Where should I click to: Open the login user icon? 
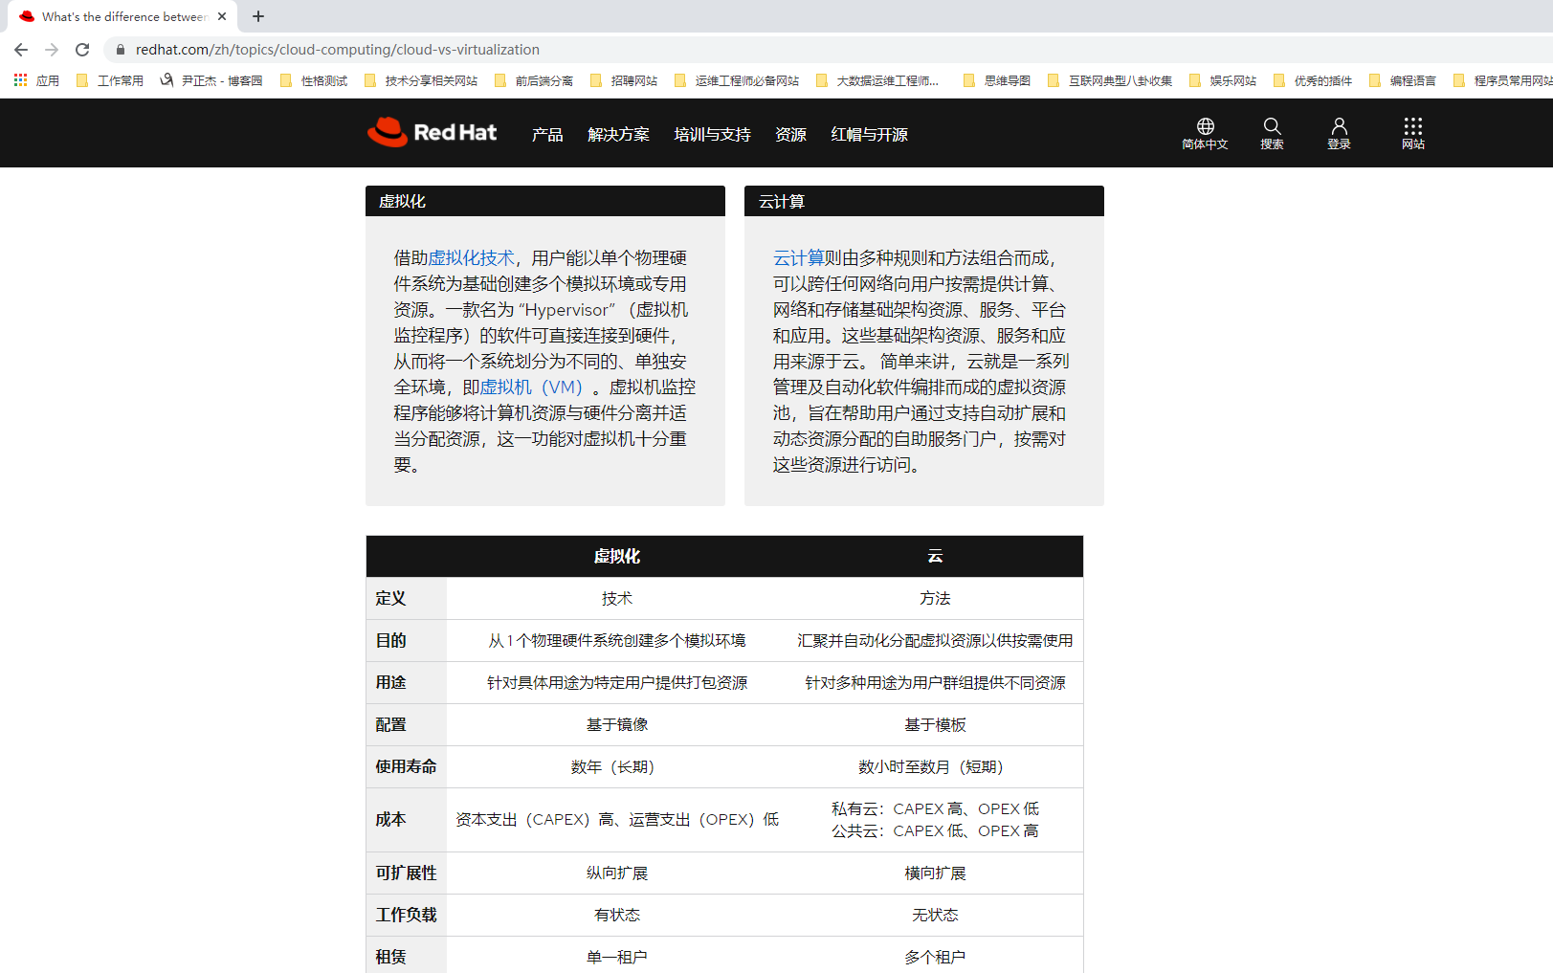1339,127
